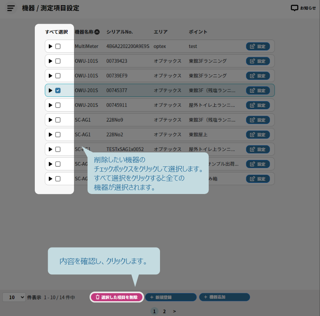Uncheck the checkbox for serial 00745377
Viewport: 320px width, 316px height.
[x=58, y=90]
